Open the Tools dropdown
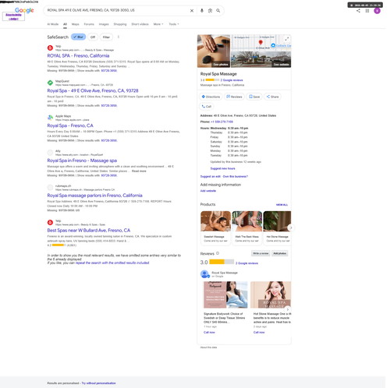Screen dimensions: 390x388 pos(174,24)
